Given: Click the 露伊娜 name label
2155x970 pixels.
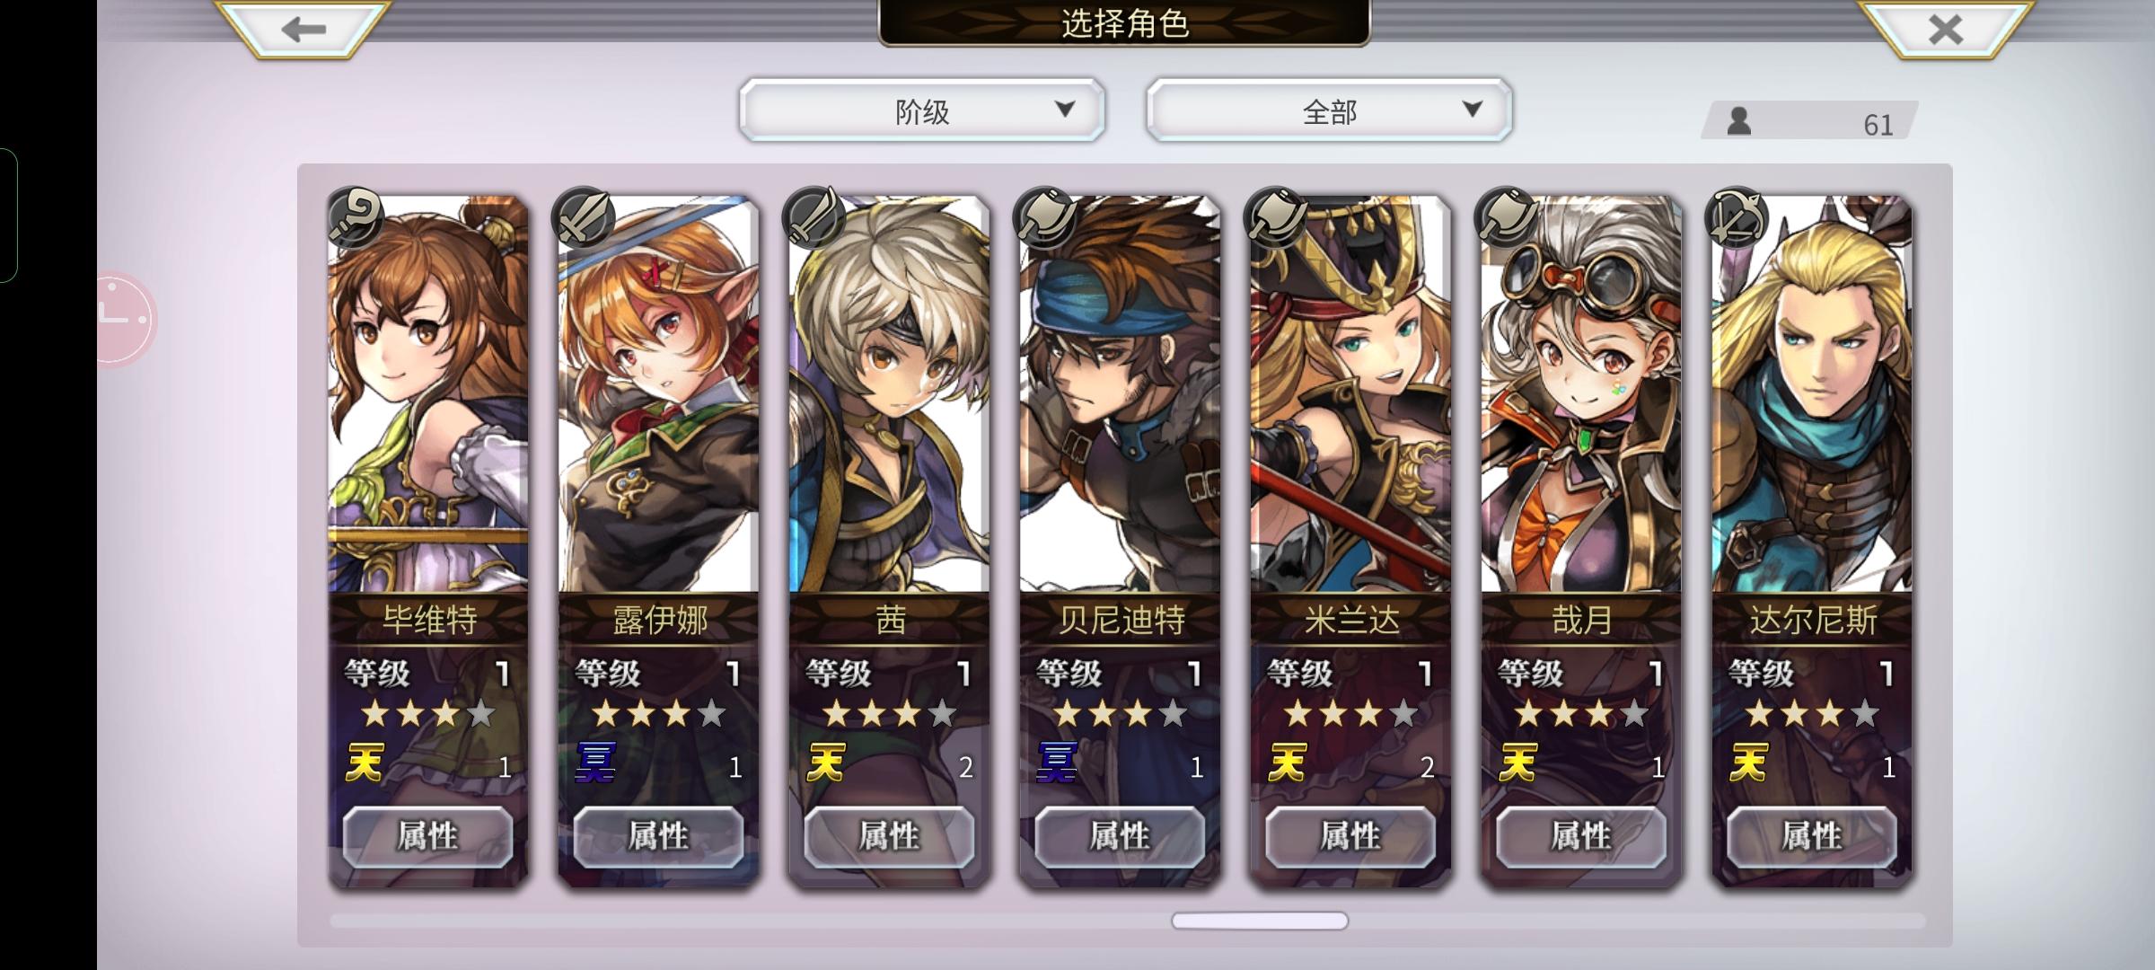Looking at the screenshot, I should (660, 620).
